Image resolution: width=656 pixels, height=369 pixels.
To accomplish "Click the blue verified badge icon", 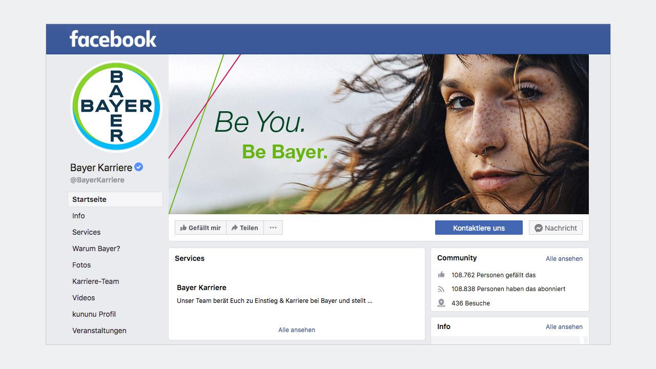I will point(139,167).
